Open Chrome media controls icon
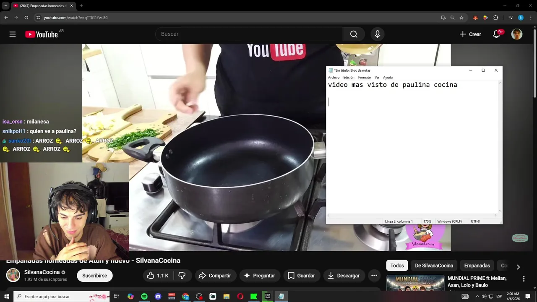The image size is (537, 302). [511, 18]
